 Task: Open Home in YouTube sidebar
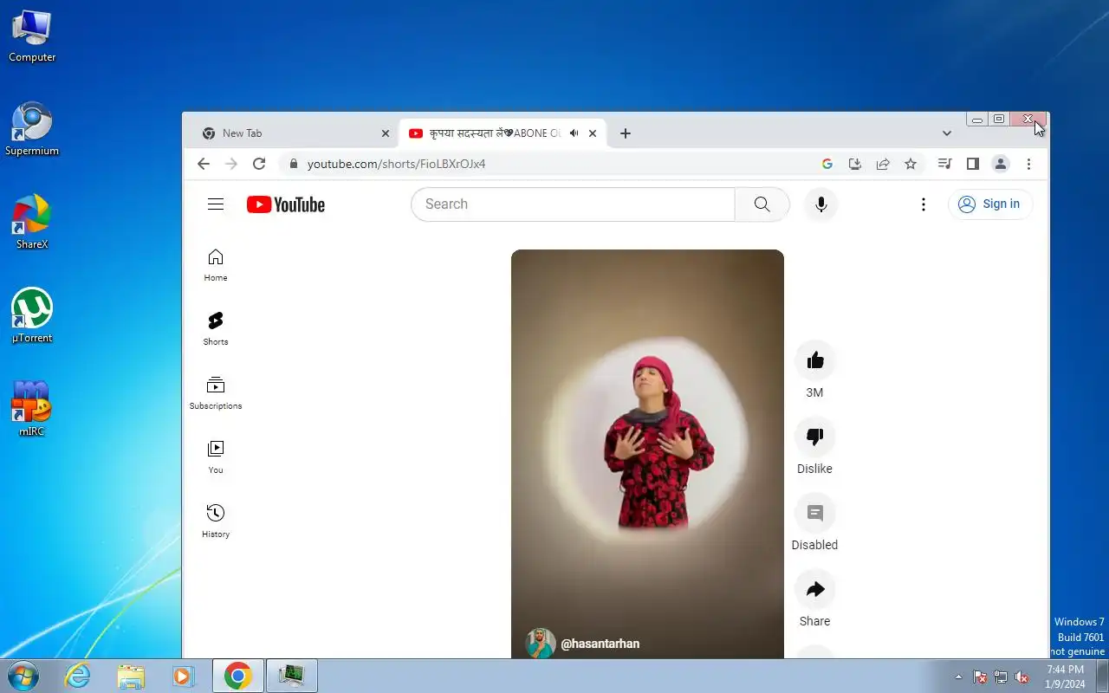point(216,265)
